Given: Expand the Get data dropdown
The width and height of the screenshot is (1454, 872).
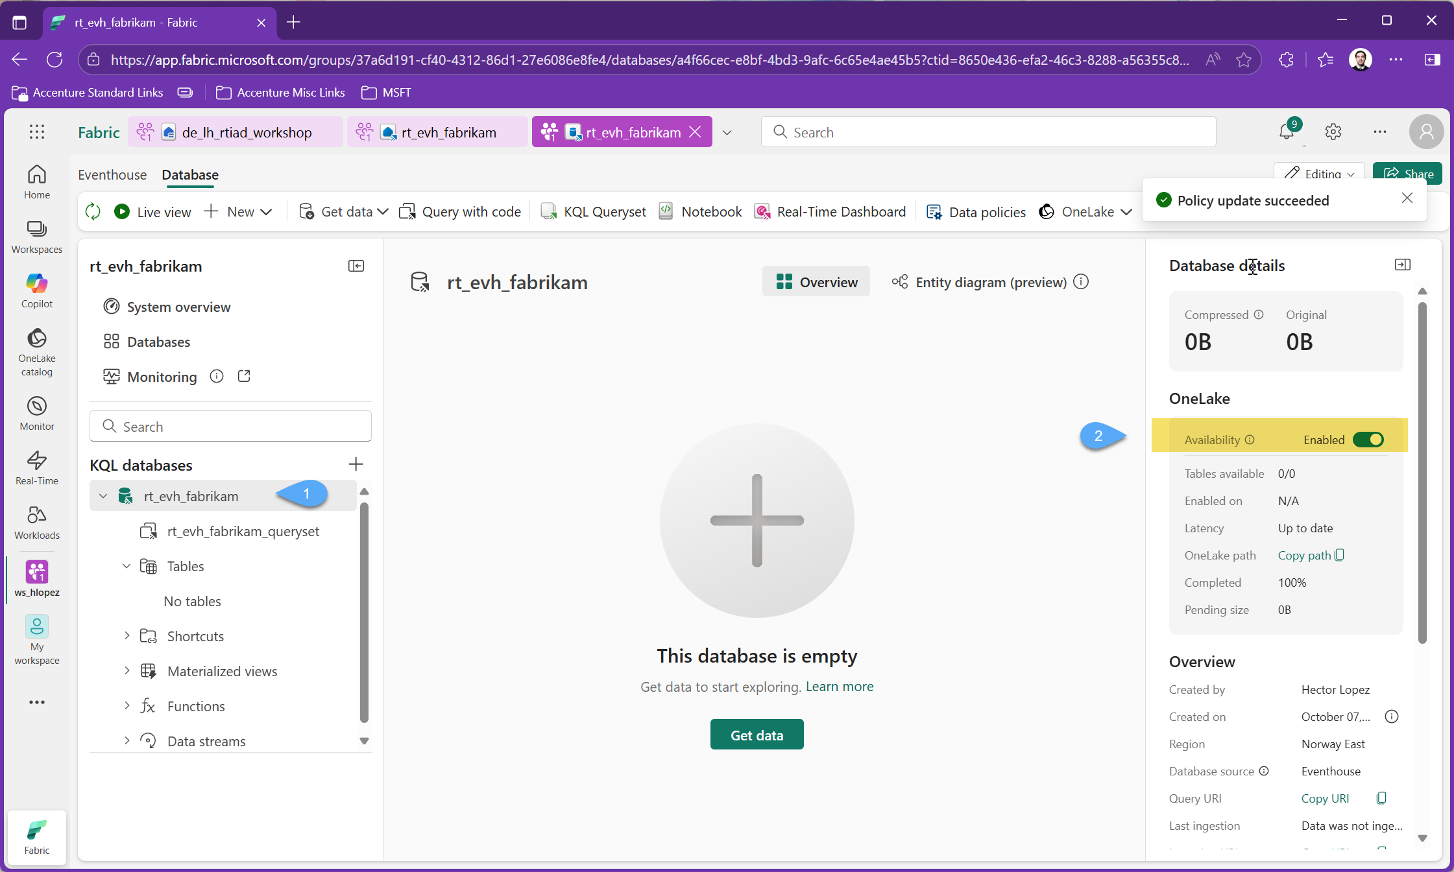Looking at the screenshot, I should tap(383, 212).
